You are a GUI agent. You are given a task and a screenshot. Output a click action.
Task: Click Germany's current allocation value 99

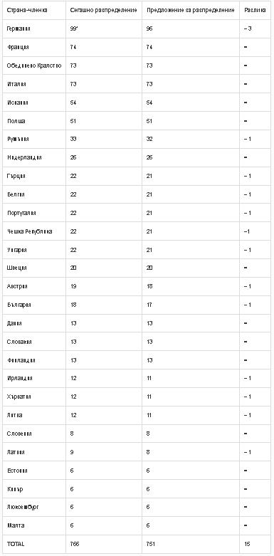[74, 28]
